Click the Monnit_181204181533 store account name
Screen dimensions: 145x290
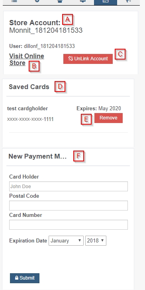(x=46, y=30)
